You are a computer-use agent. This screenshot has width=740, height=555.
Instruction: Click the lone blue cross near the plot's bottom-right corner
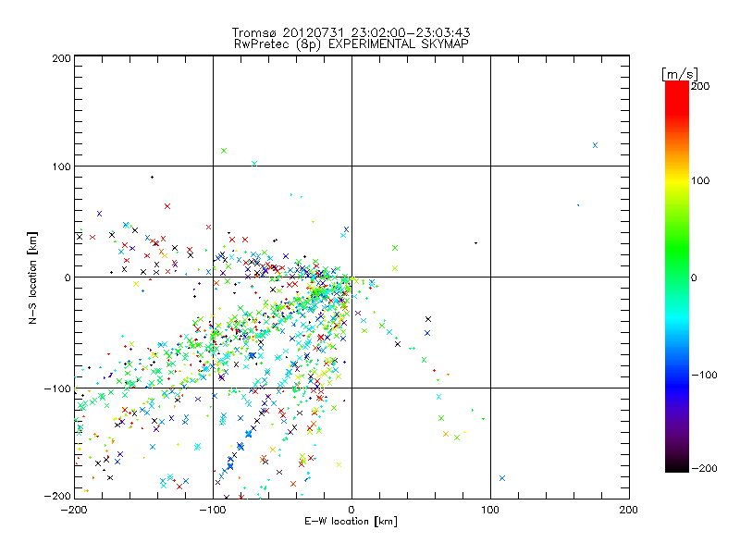[x=502, y=478]
